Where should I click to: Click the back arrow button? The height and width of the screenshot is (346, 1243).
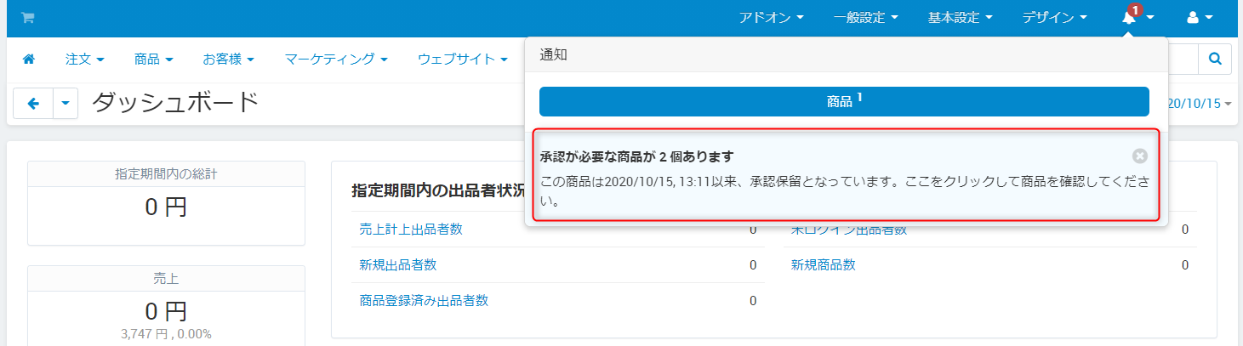(x=33, y=104)
